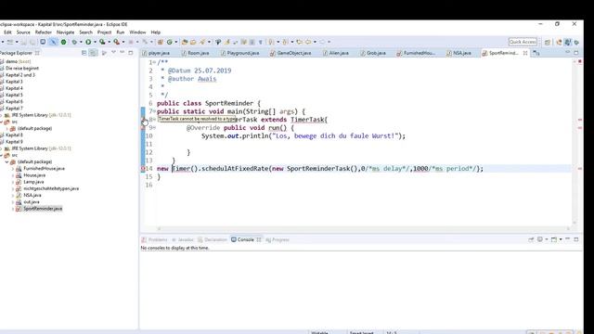
Task: Switch to NSA.java editor tab
Action: tap(458, 53)
